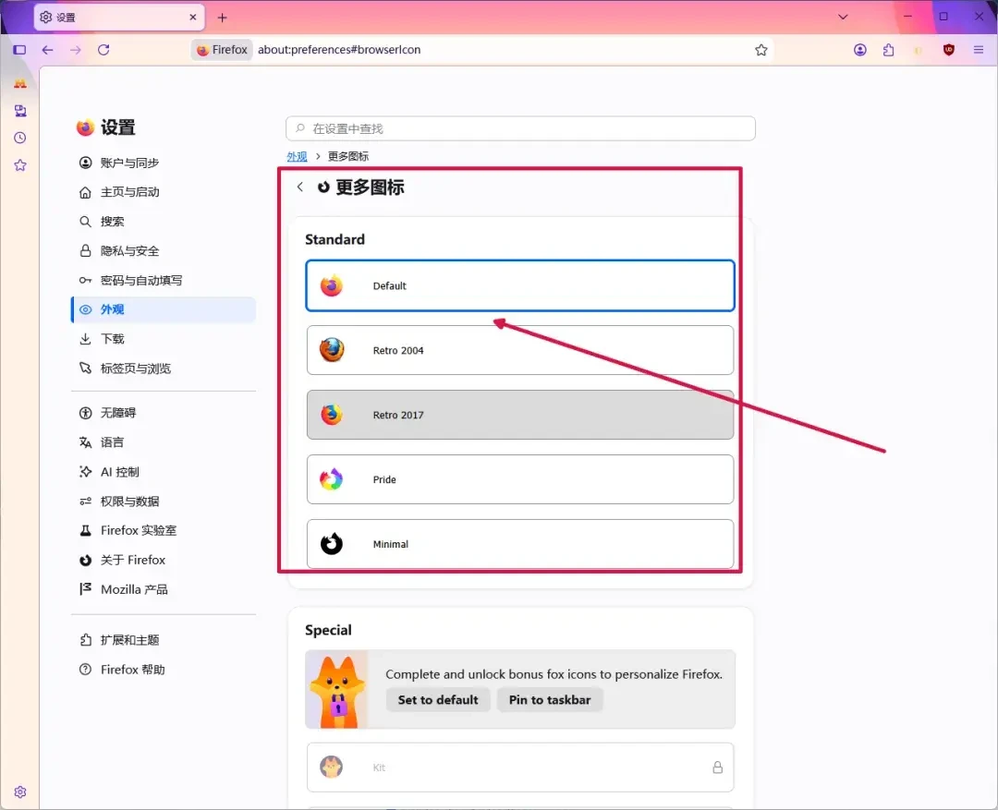The image size is (998, 810).
Task: Click the Default Firefox logo thumbnail
Action: coord(332,285)
